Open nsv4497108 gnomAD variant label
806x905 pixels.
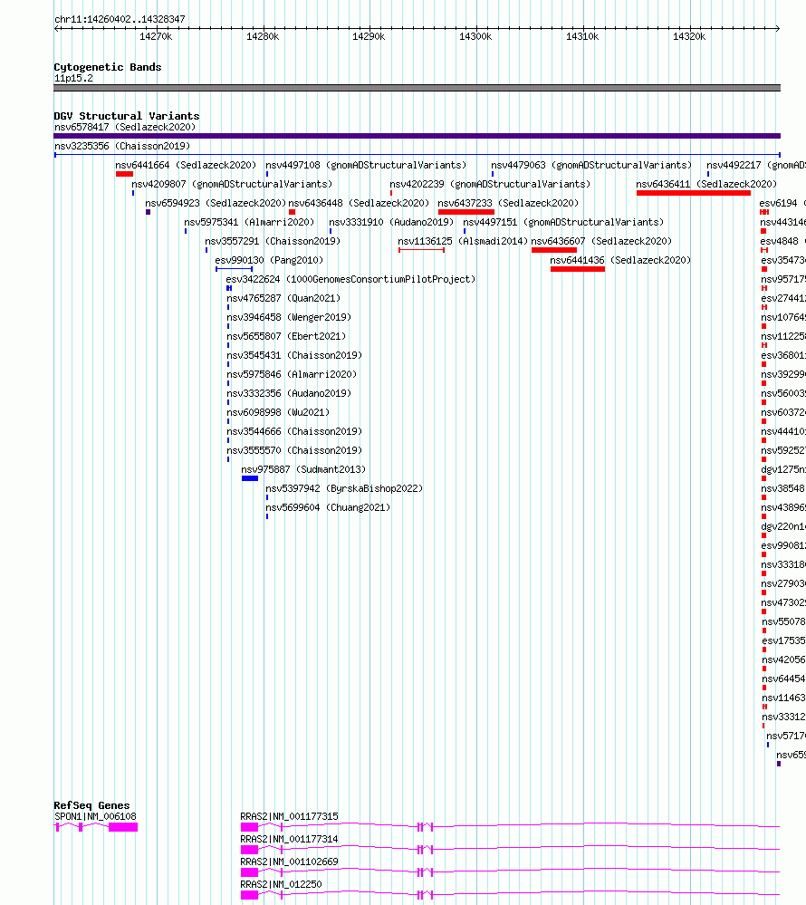366,165
